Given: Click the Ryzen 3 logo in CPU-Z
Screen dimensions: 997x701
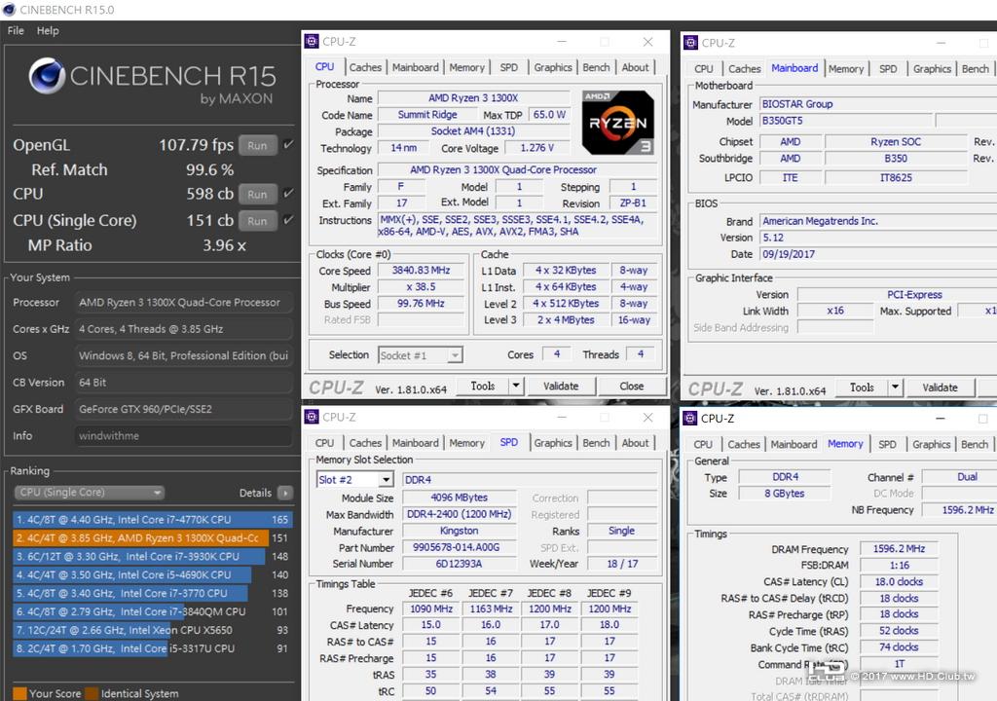Looking at the screenshot, I should (x=617, y=123).
